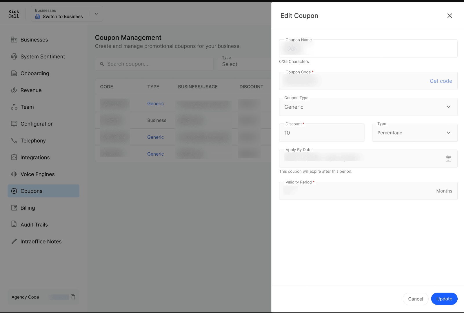The width and height of the screenshot is (464, 313).
Task: Click the Months unit label
Action: (444, 191)
